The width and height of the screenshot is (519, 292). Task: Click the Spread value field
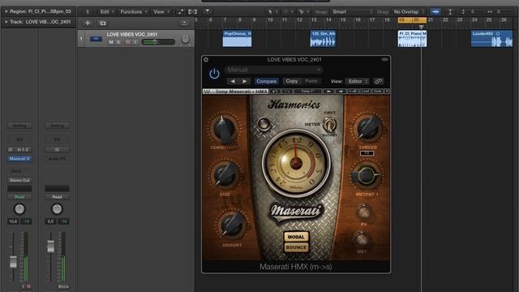[x=367, y=153]
